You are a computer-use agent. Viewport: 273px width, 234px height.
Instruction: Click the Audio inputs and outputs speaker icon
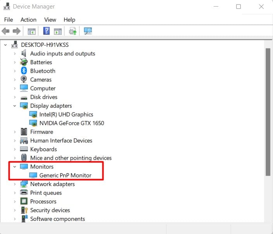point(24,53)
